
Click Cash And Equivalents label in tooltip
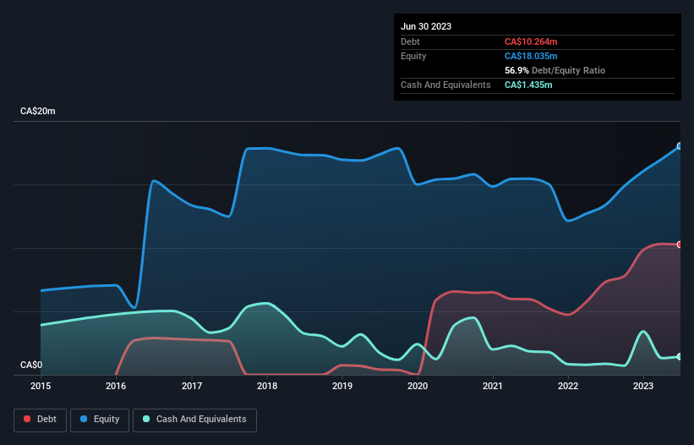coord(445,85)
